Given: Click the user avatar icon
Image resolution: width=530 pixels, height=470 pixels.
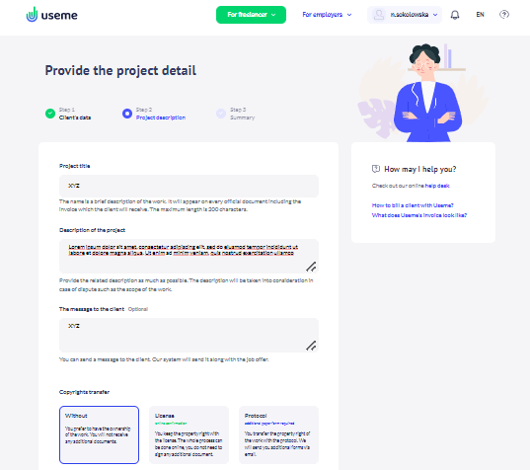Looking at the screenshot, I should [379, 15].
